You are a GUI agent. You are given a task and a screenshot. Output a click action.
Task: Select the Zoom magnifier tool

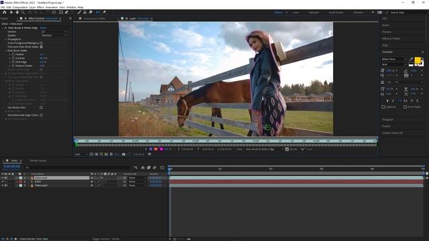[23, 12]
